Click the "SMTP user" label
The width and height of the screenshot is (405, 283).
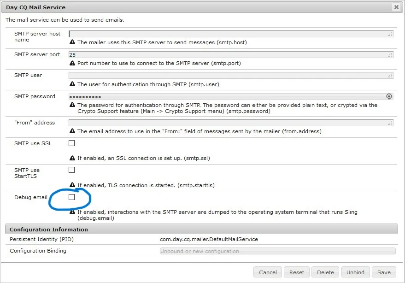[28, 75]
